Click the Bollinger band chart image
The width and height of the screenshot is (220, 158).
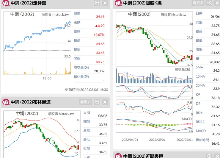click(42, 134)
